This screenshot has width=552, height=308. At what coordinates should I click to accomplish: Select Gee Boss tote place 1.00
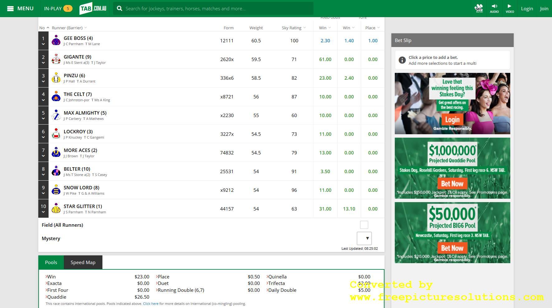(x=373, y=40)
